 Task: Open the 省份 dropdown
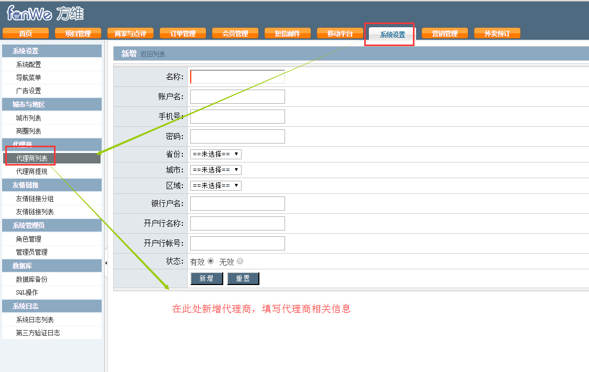click(215, 154)
